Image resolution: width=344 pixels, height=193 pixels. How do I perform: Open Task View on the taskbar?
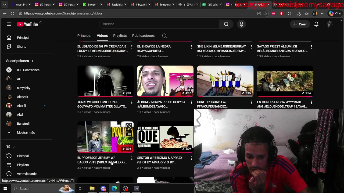[80, 188]
